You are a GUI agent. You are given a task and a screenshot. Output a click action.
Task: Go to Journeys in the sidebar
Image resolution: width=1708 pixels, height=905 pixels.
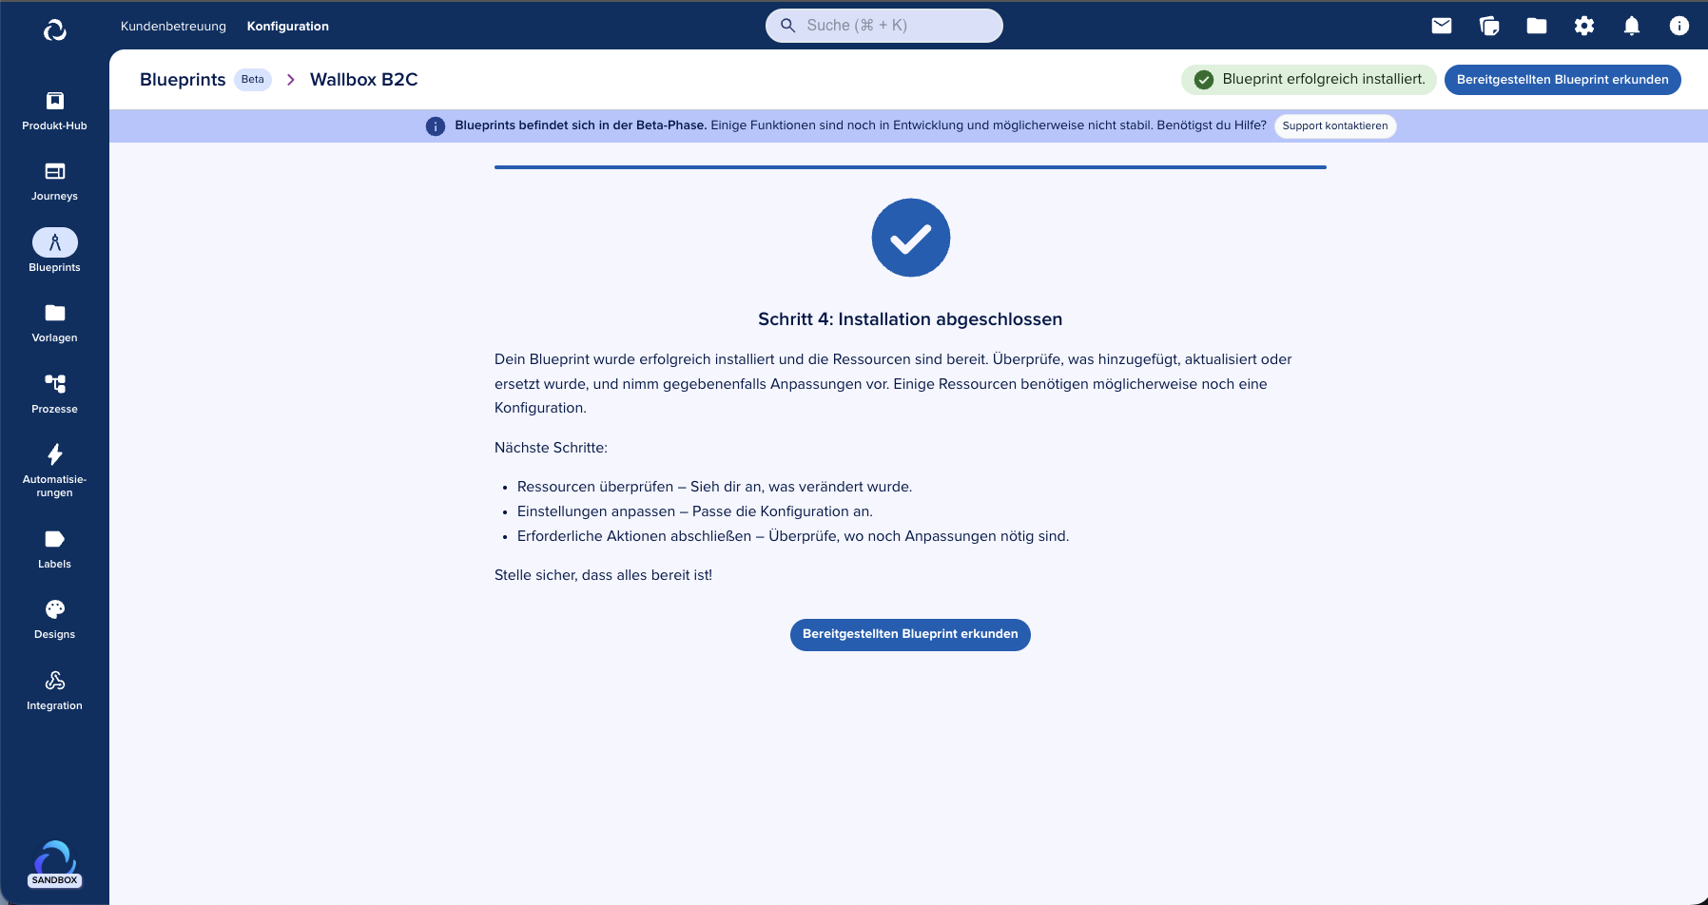(x=55, y=172)
